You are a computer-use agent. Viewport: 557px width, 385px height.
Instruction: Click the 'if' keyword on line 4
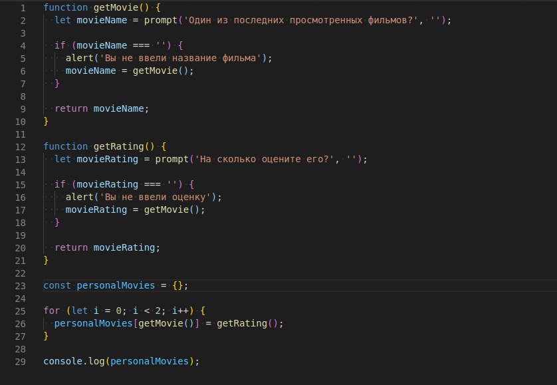60,45
